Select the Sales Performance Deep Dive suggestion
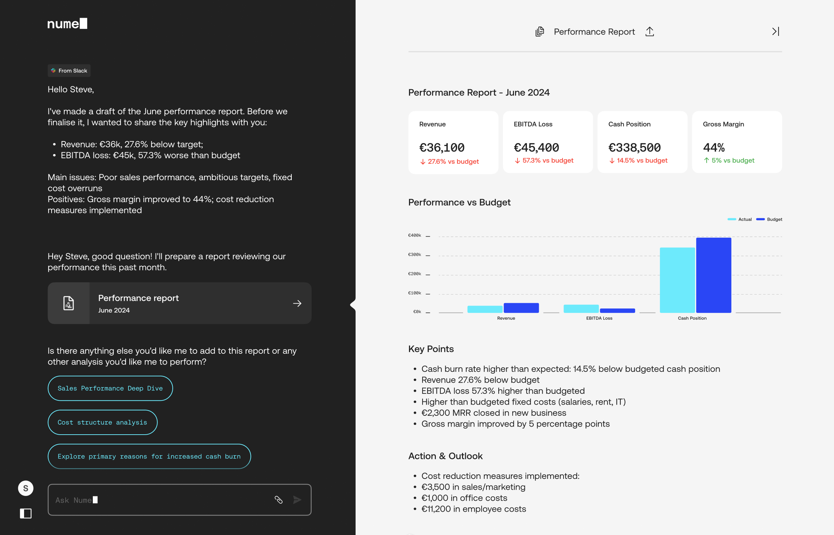This screenshot has height=535, width=834. tap(110, 388)
